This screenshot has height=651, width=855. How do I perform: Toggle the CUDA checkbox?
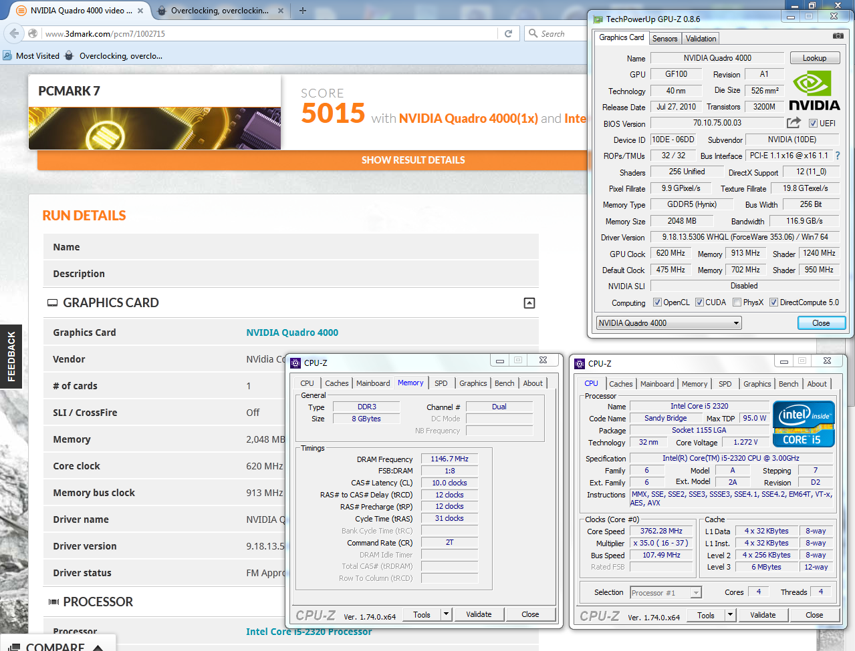pyautogui.click(x=699, y=302)
